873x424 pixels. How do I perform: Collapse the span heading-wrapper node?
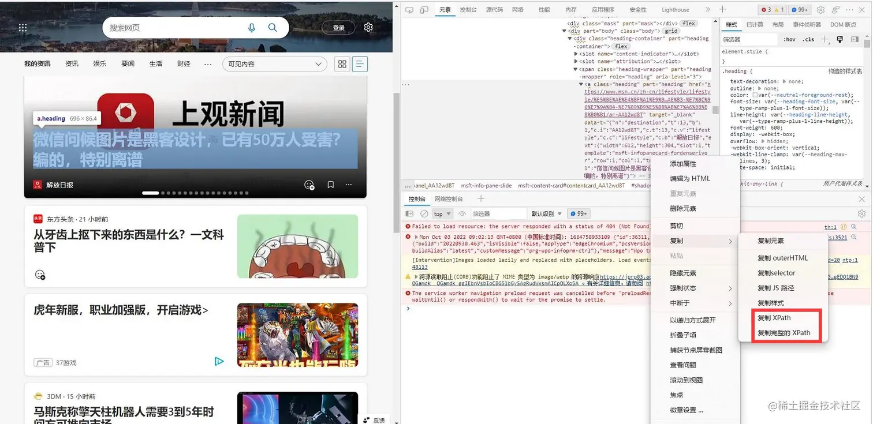tap(576, 69)
